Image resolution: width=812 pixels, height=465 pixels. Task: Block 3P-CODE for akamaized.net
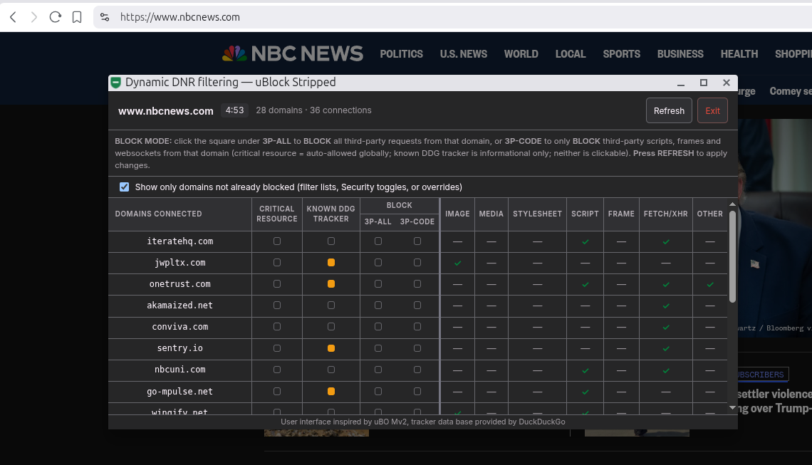coord(417,305)
